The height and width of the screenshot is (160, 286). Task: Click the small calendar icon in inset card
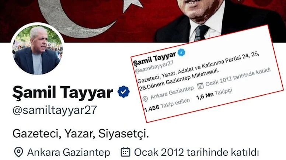click(200, 86)
